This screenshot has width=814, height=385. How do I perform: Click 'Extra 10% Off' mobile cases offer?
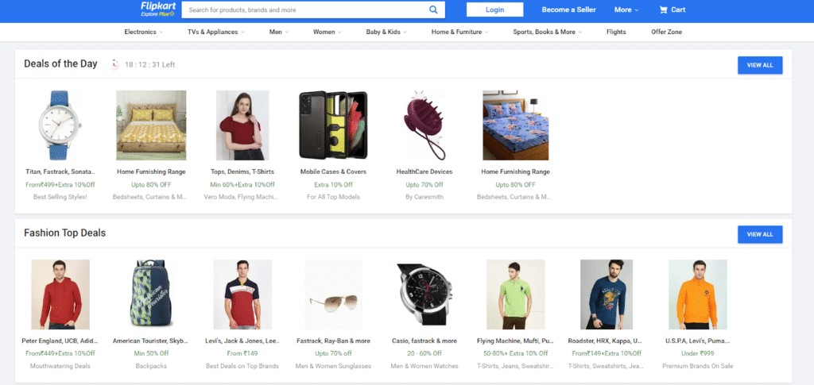(x=333, y=184)
